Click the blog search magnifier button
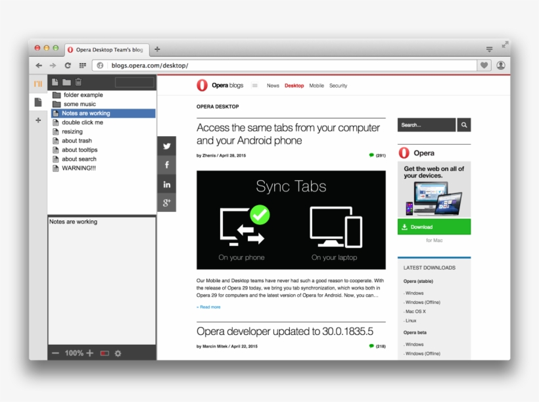539x402 pixels. pyautogui.click(x=464, y=125)
